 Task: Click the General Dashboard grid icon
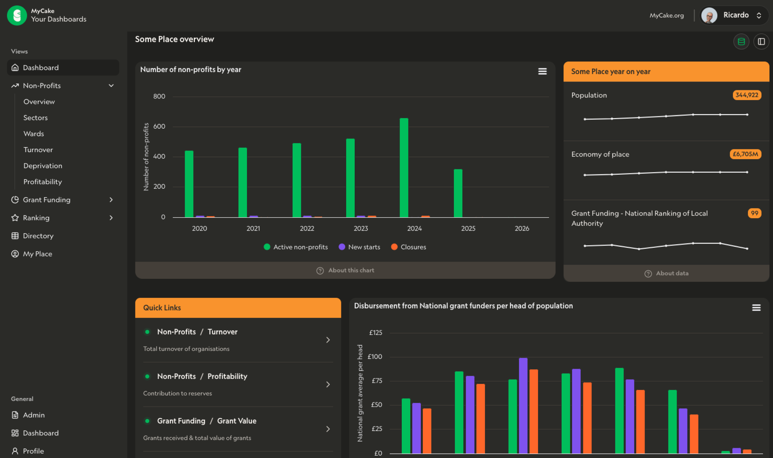(15, 433)
